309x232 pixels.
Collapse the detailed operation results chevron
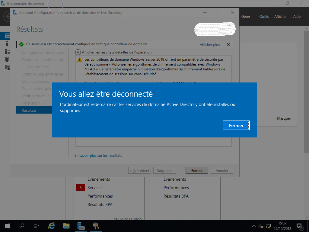coord(78,52)
